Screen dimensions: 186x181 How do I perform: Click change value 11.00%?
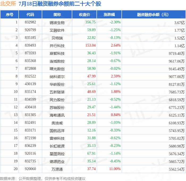[x=115, y=169]
